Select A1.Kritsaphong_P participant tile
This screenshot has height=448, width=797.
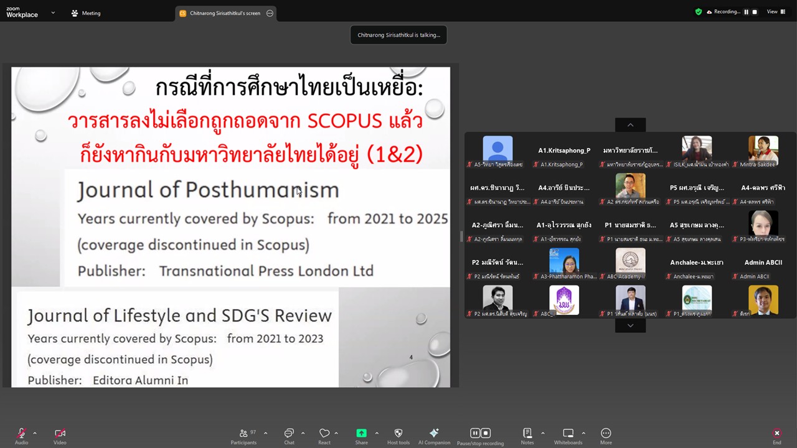[564, 152]
